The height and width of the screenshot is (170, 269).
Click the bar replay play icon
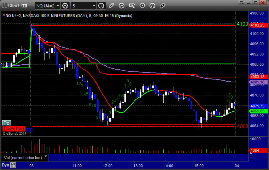[142, 6]
